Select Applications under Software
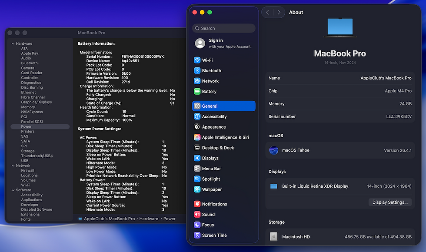 tap(31, 200)
